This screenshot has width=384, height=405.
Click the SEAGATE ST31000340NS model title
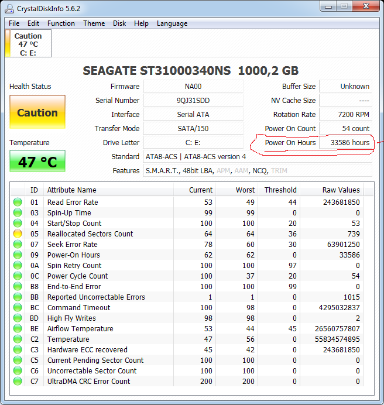(191, 71)
